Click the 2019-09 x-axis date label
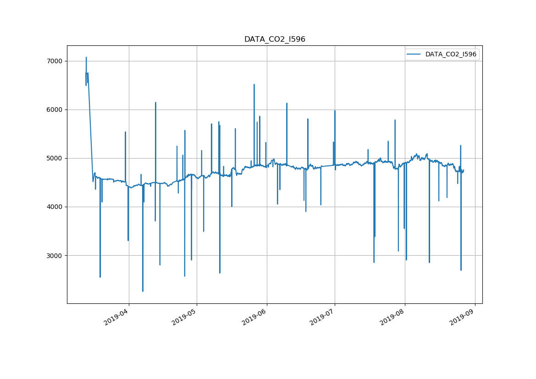Viewport: 536px width, 379px height. pos(463,316)
